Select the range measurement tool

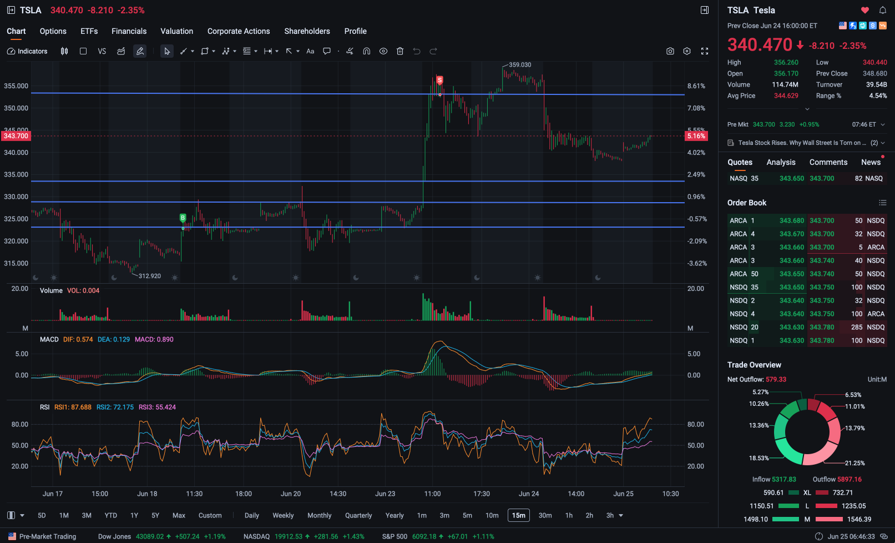pyautogui.click(x=268, y=51)
